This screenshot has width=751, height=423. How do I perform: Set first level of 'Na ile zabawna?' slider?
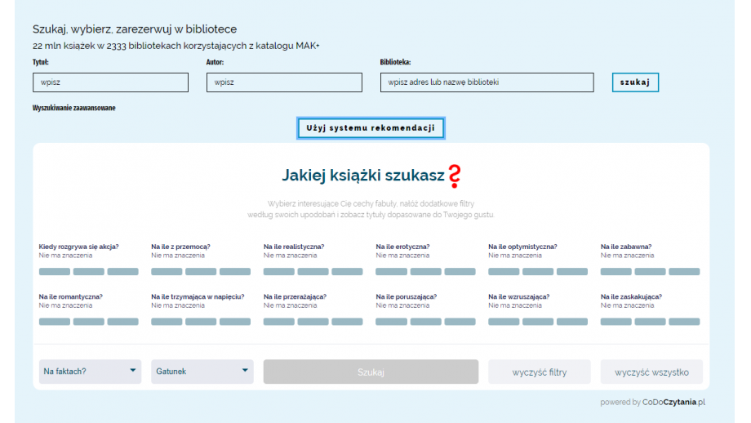point(616,272)
